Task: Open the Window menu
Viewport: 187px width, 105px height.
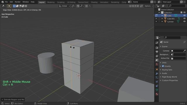Action: [x=25, y=2]
